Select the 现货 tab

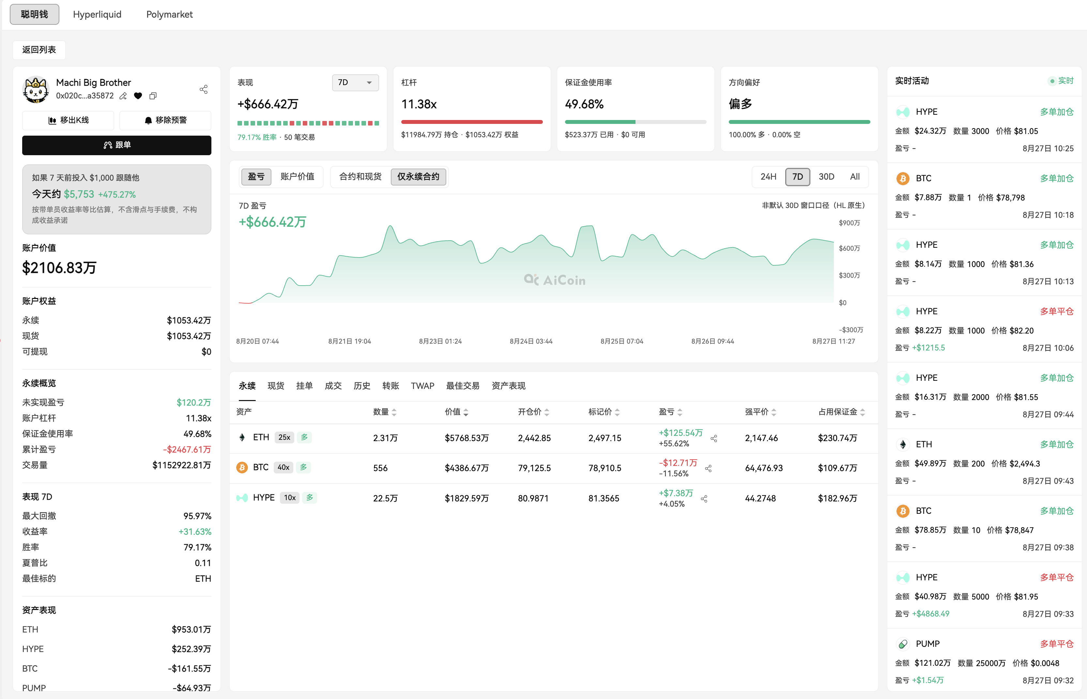click(x=276, y=386)
